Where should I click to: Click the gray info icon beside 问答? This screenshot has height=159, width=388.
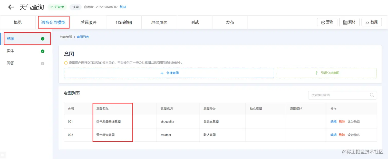[43, 63]
